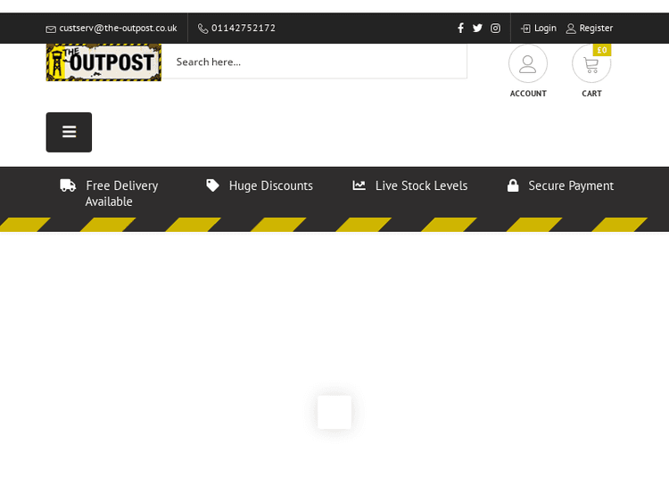669x502 pixels.
Task: Click the Facebook icon in top bar
Action: click(x=460, y=28)
